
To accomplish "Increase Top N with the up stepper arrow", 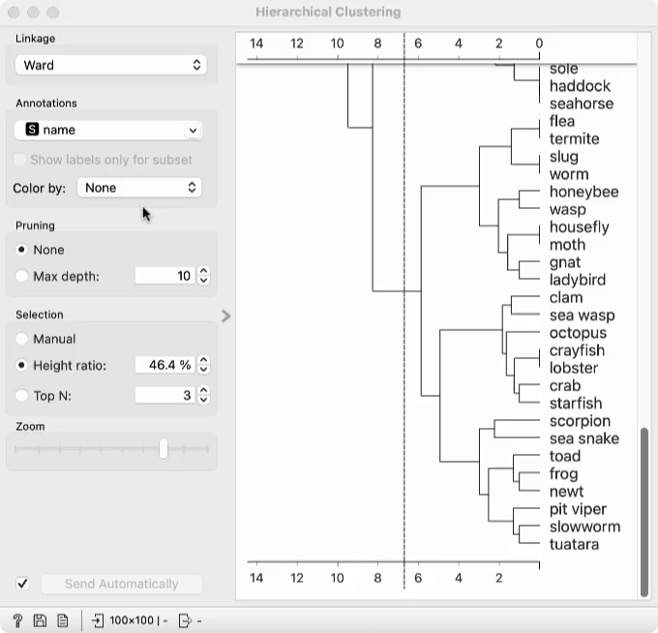I will tap(203, 390).
